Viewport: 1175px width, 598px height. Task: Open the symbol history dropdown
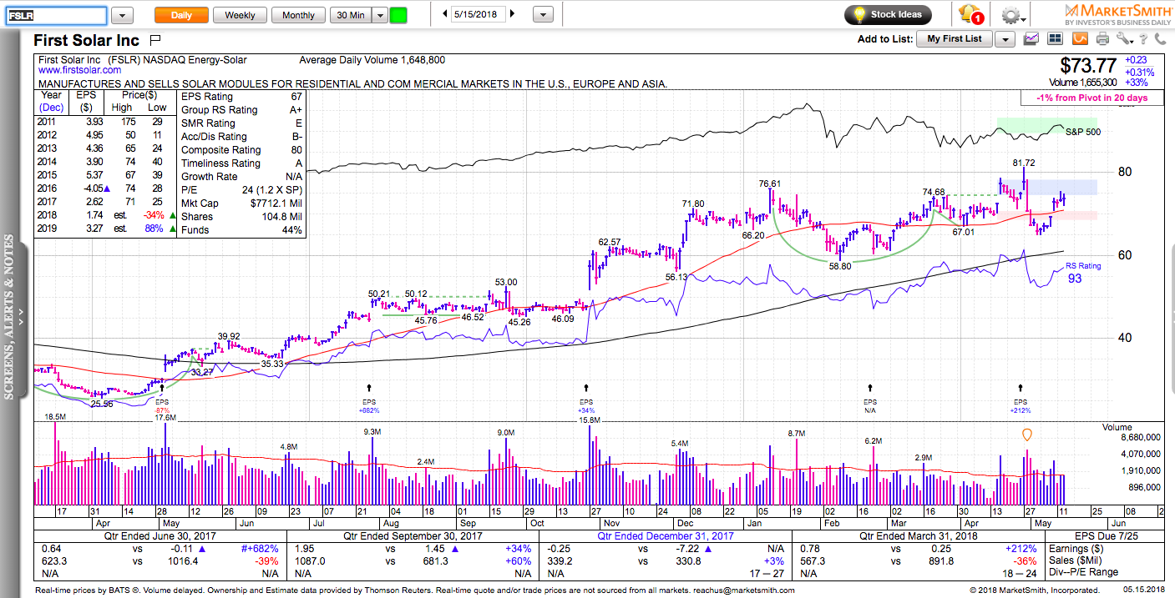(x=122, y=15)
